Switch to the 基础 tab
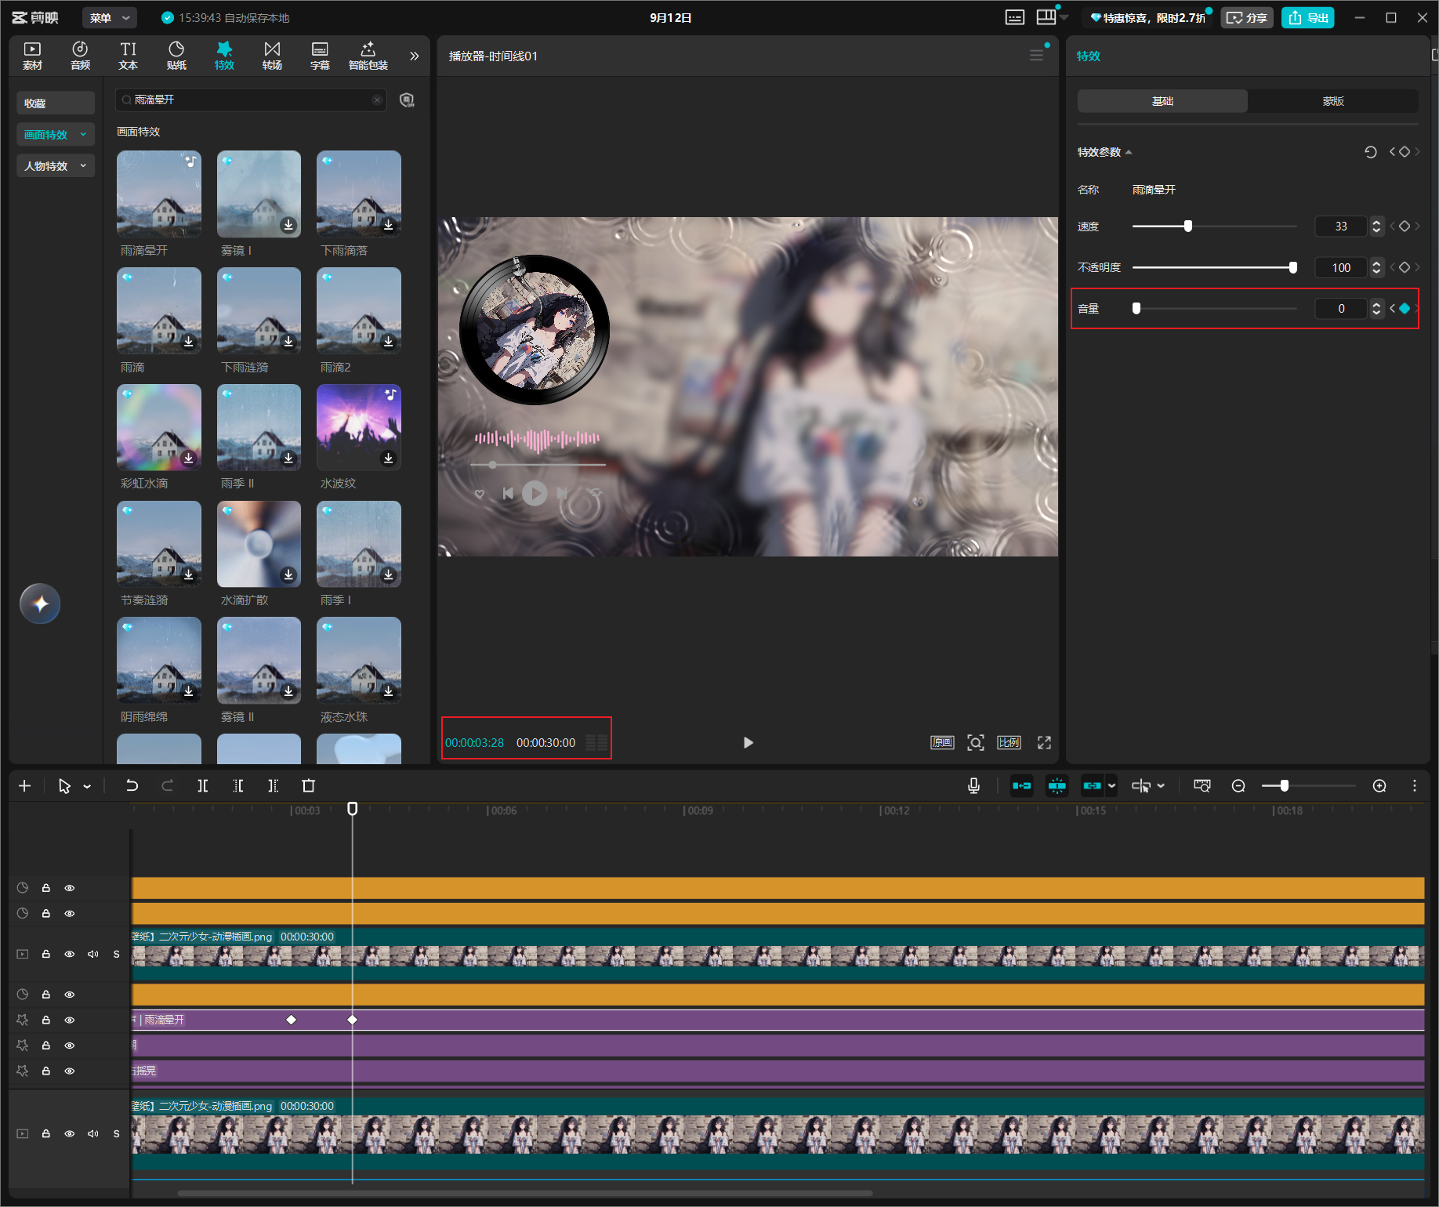1439x1207 pixels. [1162, 101]
